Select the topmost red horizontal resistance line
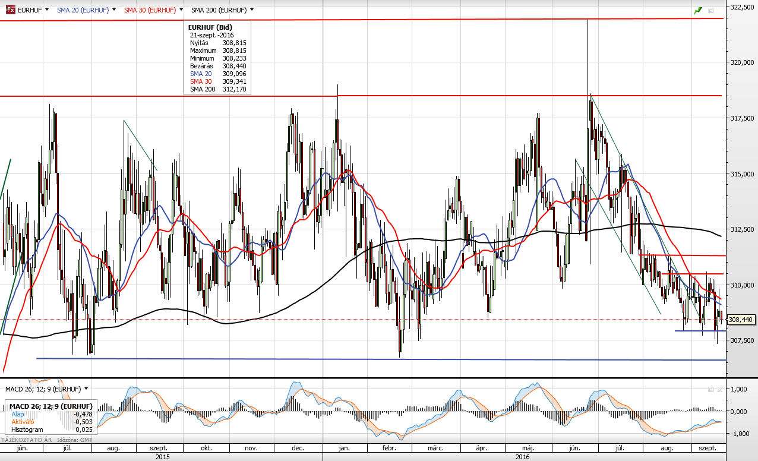This screenshot has width=758, height=461. coord(362,19)
